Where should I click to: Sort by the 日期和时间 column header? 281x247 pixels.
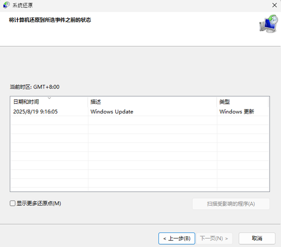26,102
